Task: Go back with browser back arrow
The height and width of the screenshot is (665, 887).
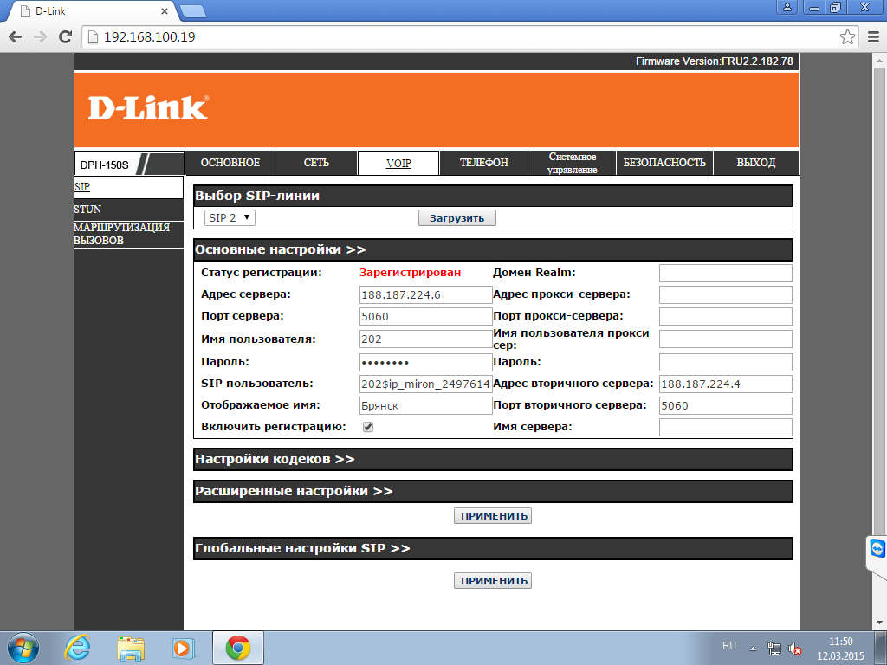Action: [16, 36]
